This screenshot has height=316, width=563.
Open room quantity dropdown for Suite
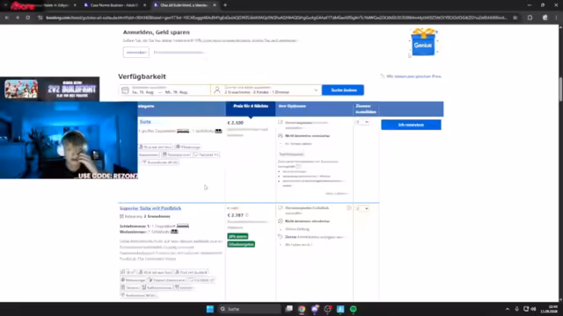[x=362, y=122]
